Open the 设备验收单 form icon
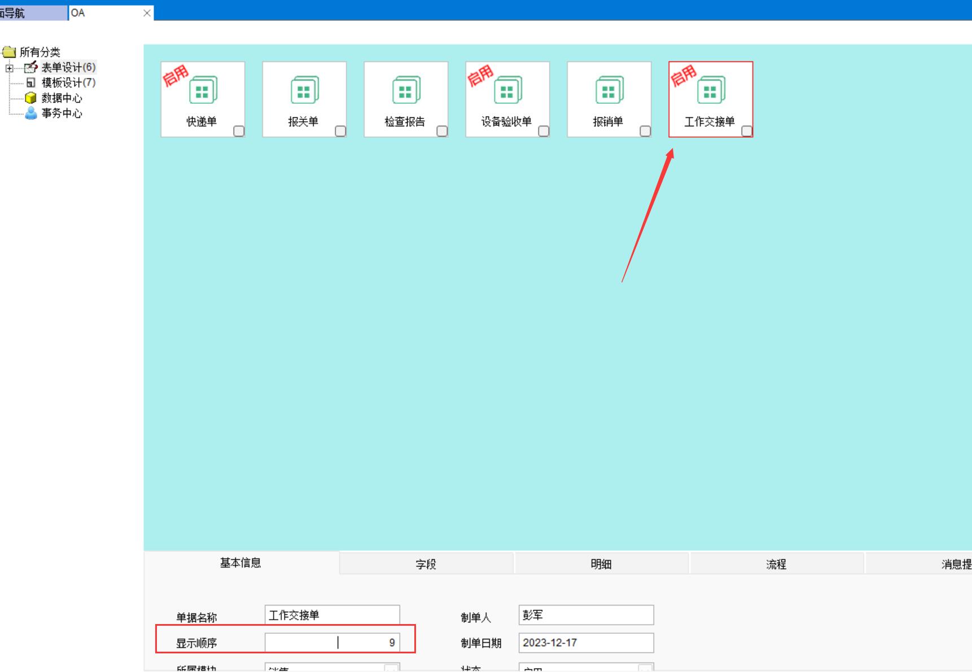Image resolution: width=972 pixels, height=672 pixels. 507,91
